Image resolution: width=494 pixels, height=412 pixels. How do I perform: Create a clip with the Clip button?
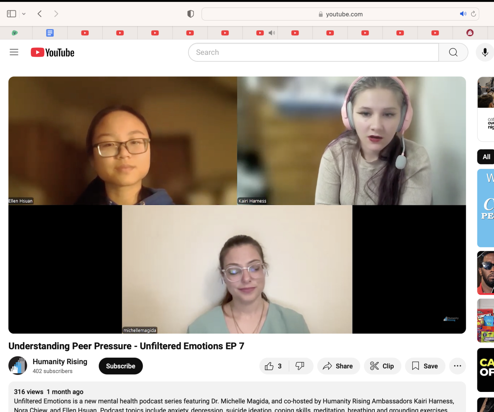(382, 366)
